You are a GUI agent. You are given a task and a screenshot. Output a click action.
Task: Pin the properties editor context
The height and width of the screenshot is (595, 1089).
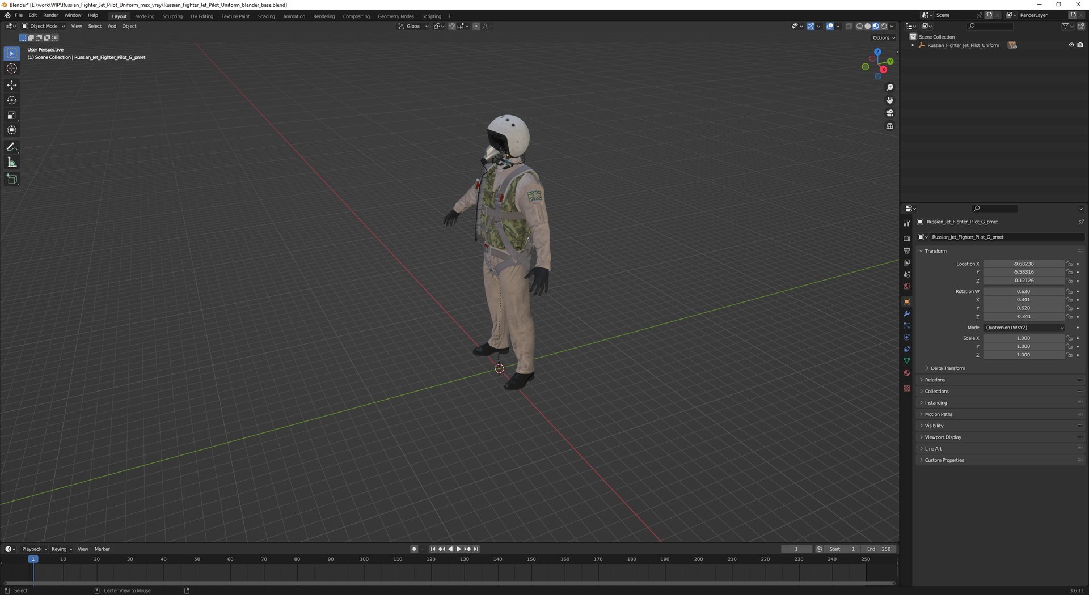(x=1080, y=222)
